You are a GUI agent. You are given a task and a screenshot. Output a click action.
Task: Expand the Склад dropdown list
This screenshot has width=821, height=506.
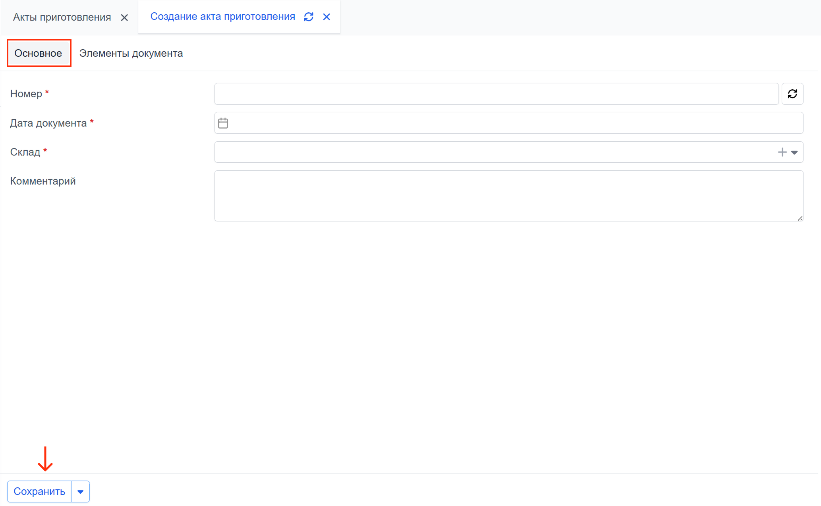pyautogui.click(x=794, y=152)
